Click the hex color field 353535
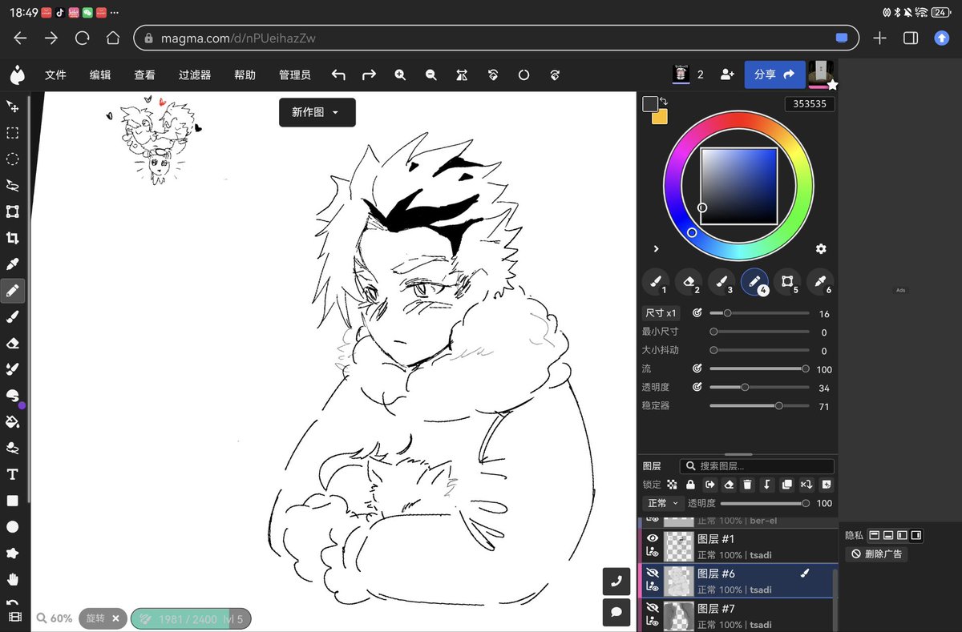Viewport: 962px width, 632px height. tap(810, 104)
